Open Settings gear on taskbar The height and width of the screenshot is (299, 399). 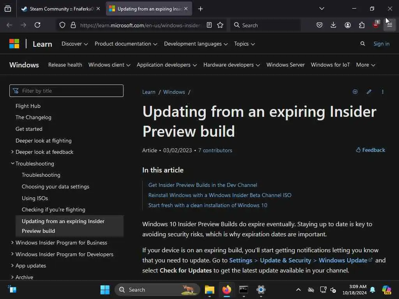coord(261,290)
